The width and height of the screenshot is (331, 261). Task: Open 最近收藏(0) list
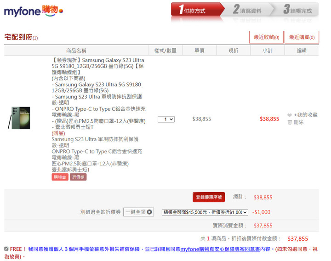pyautogui.click(x=266, y=37)
